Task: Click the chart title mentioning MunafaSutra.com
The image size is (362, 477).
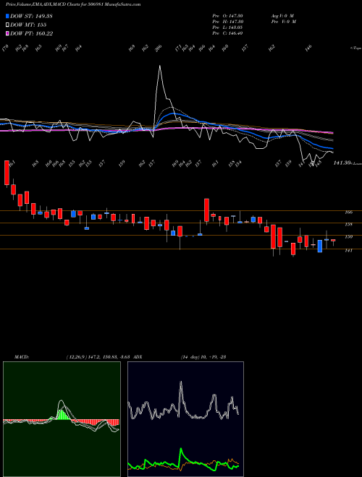Action: coord(73,4)
